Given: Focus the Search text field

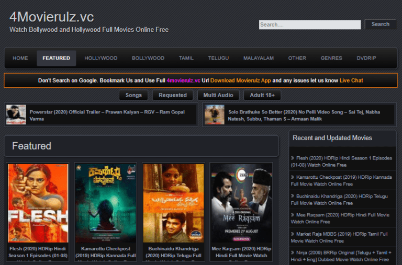Looking at the screenshot, I should [x=310, y=25].
